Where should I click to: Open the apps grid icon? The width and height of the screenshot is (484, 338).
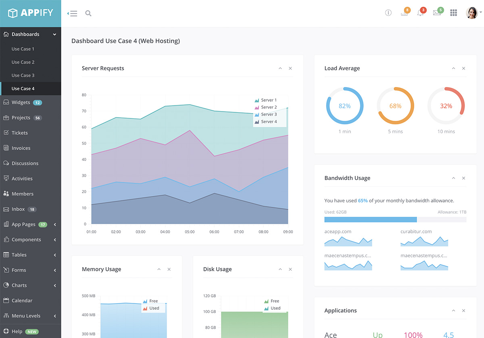[453, 13]
